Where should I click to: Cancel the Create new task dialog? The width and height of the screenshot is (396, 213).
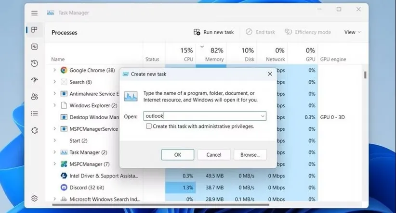point(214,154)
